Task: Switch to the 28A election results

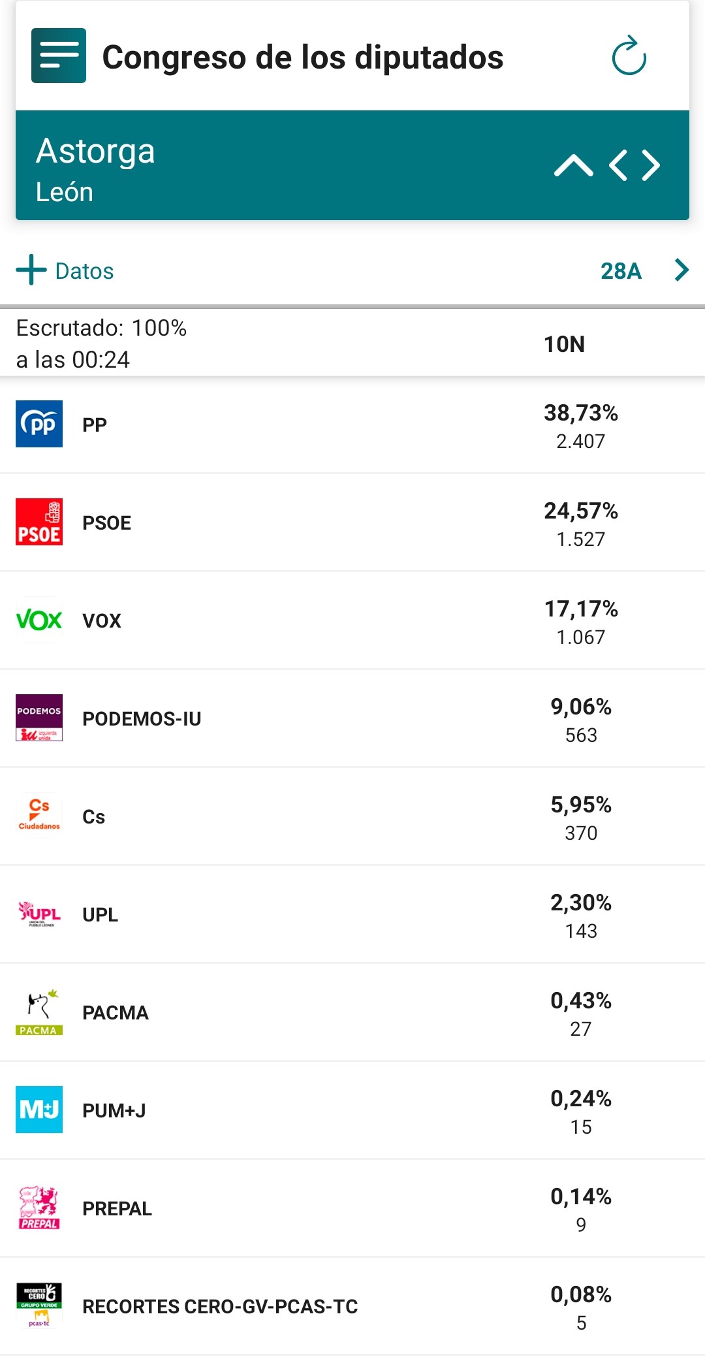Action: (x=621, y=270)
